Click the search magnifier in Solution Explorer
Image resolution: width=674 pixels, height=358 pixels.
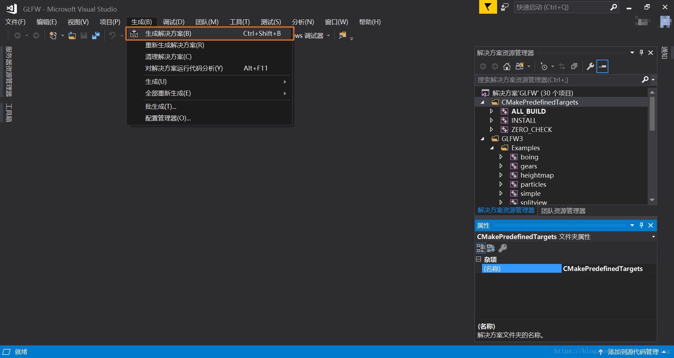click(x=645, y=80)
